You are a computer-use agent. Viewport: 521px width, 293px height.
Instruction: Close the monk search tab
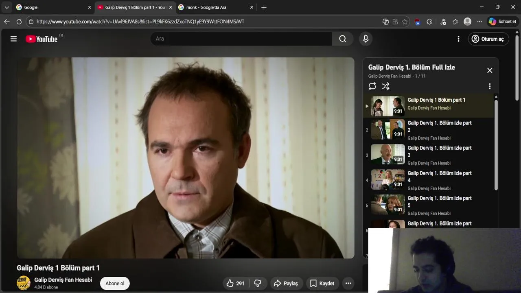[x=252, y=7]
